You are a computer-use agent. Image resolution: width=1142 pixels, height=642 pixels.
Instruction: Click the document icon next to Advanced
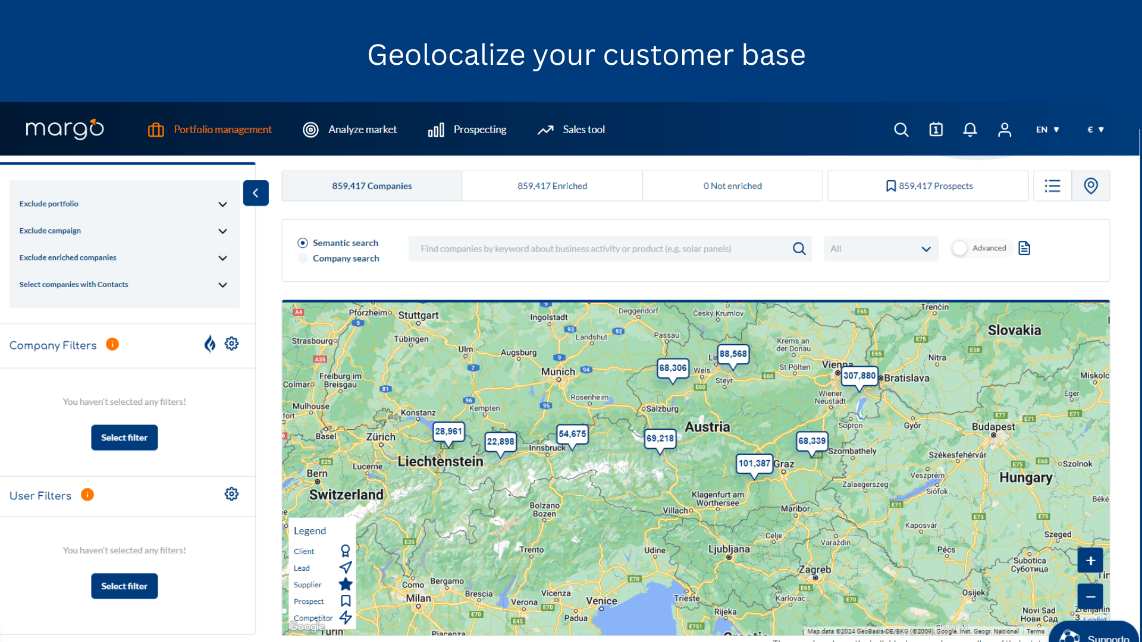pos(1024,248)
